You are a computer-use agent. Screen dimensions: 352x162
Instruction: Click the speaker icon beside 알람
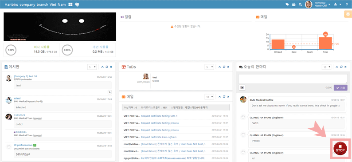point(122,17)
